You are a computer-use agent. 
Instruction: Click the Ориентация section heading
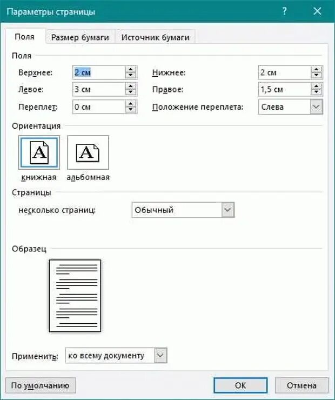36,126
